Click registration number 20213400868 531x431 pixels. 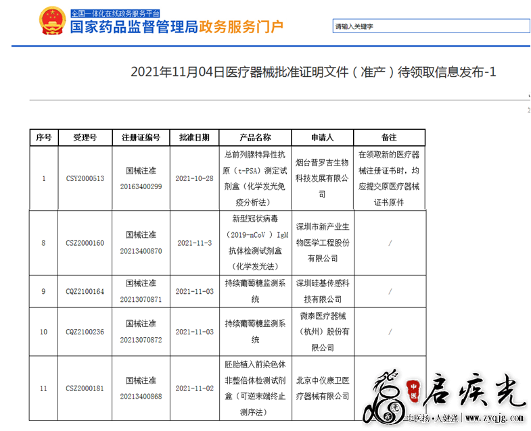141,396
